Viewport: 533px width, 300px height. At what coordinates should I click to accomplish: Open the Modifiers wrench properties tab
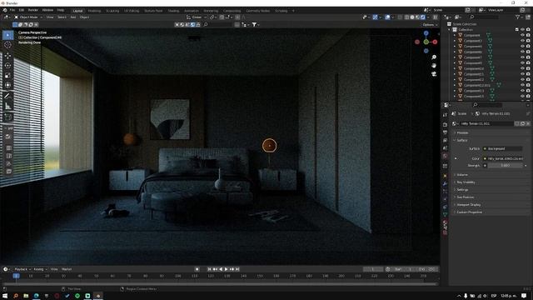tap(445, 183)
